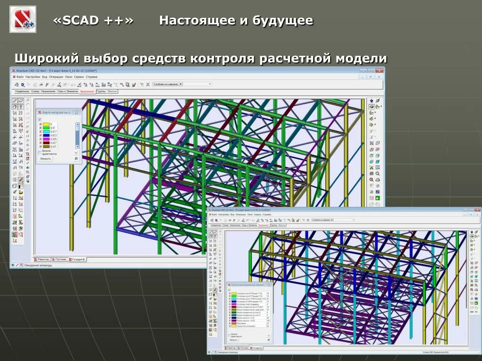
Task: Open the Ракетны document tab at bottom of larger window
Action: [42, 259]
